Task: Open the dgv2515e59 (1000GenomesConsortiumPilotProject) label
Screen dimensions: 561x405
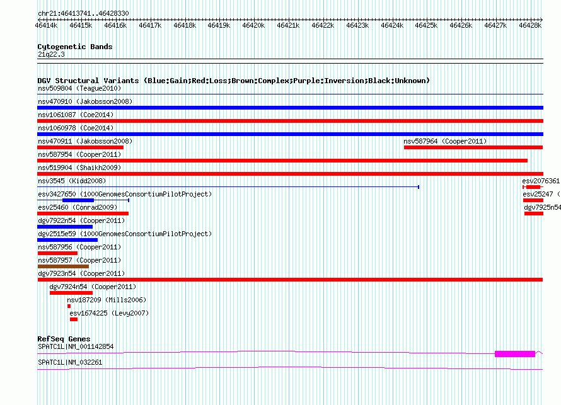Action: tap(125, 234)
